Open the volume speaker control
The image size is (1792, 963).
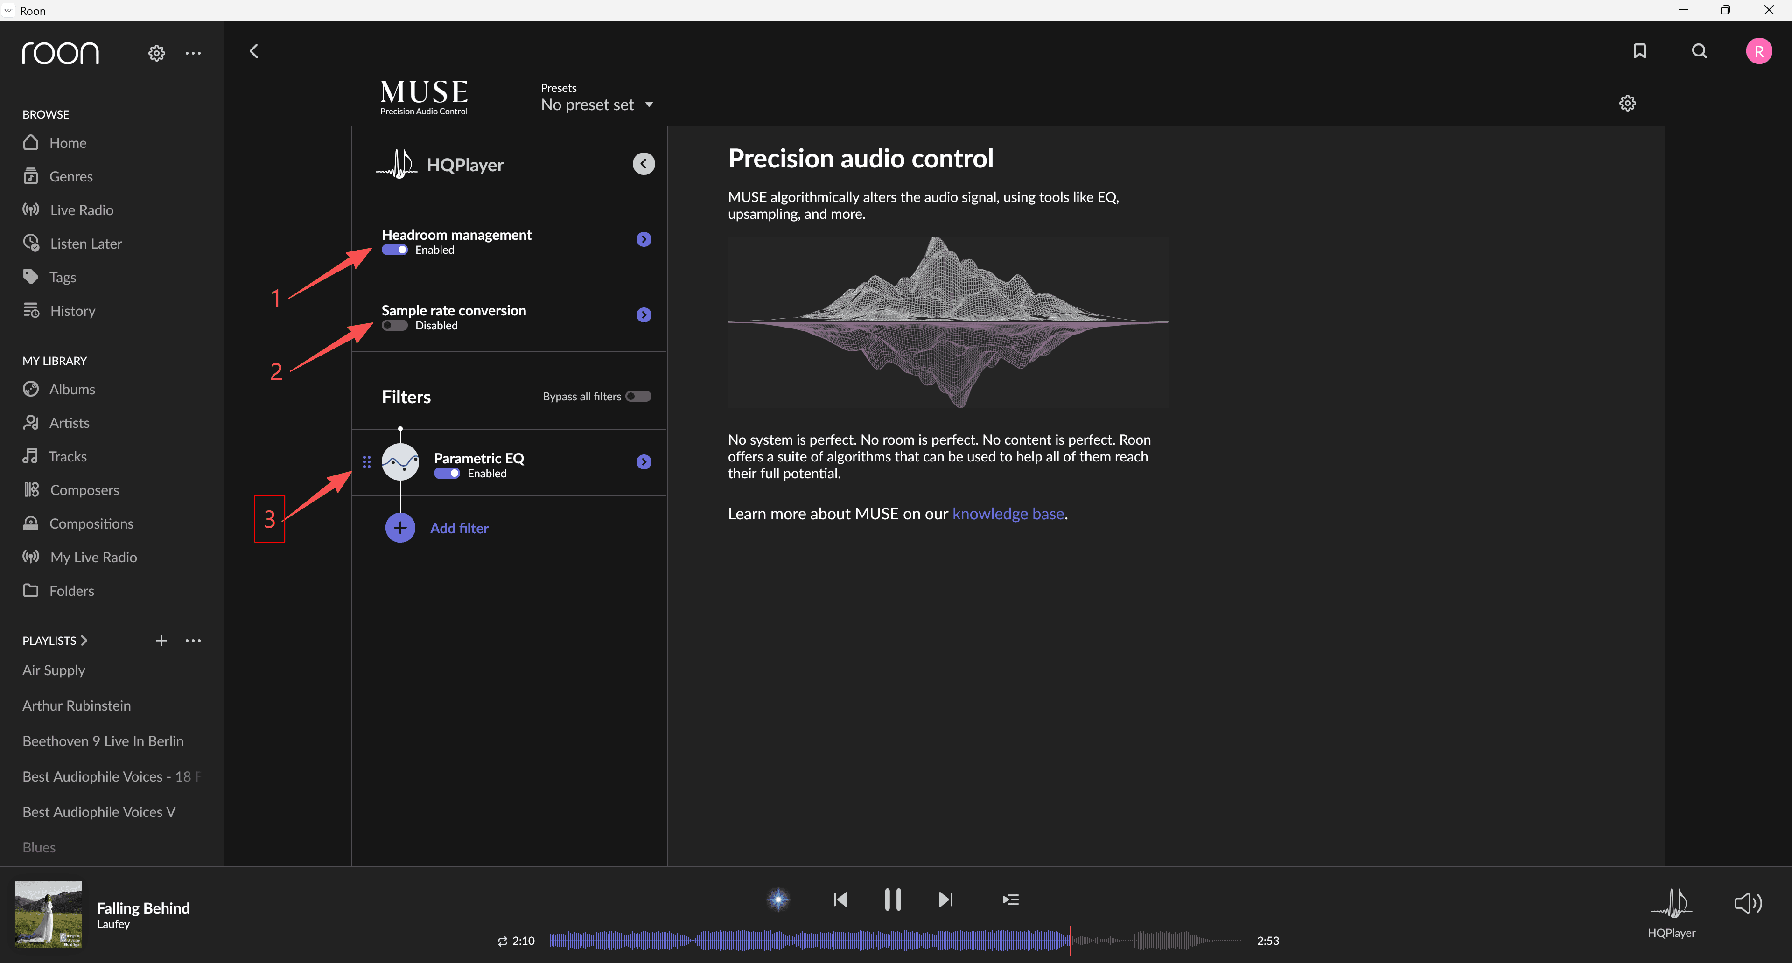click(x=1748, y=902)
